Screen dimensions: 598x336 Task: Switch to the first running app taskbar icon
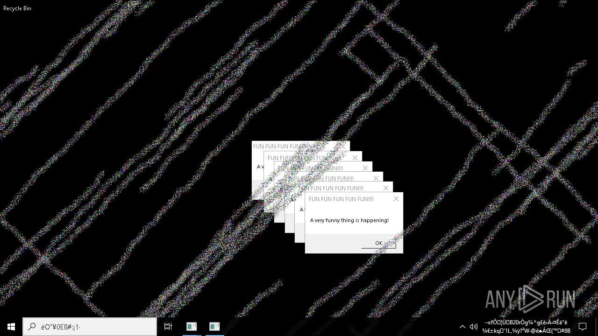[192, 327]
